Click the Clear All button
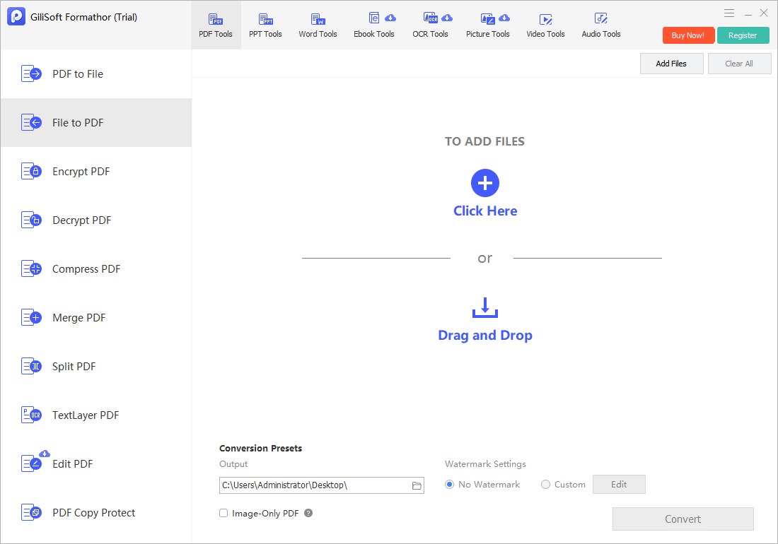Viewport: 778px width, 544px height. (739, 64)
